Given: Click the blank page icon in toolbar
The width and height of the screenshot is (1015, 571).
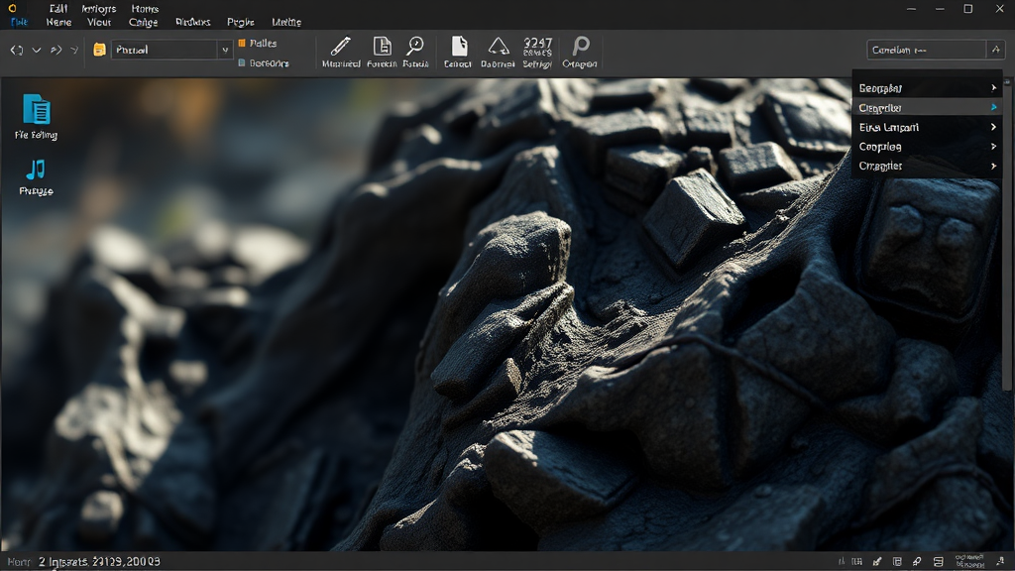Looking at the screenshot, I should (x=458, y=47).
